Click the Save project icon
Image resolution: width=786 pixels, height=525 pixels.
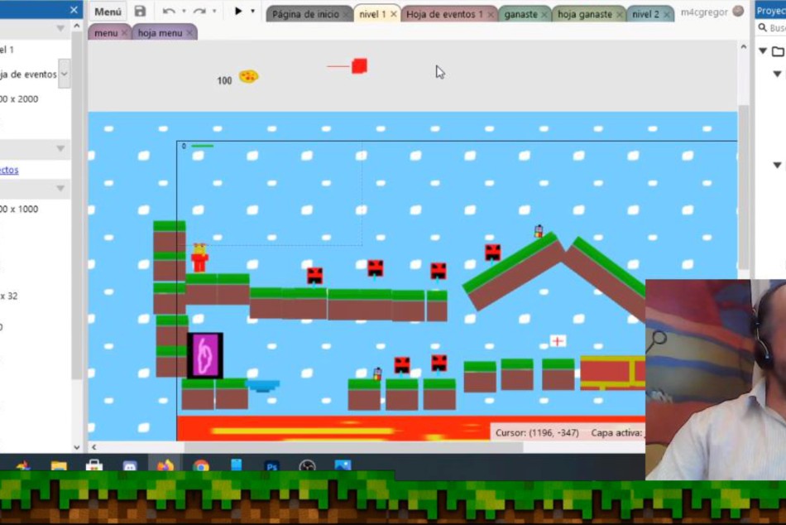click(140, 12)
